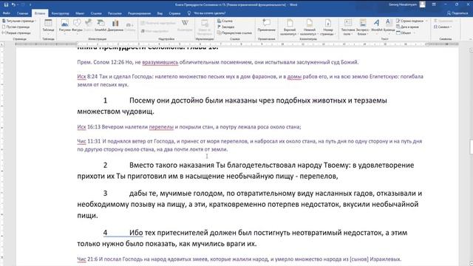Viewport: 473px width, 266px height.
Task: Click the horizontal ruler
Action: pyautogui.click(x=236, y=44)
